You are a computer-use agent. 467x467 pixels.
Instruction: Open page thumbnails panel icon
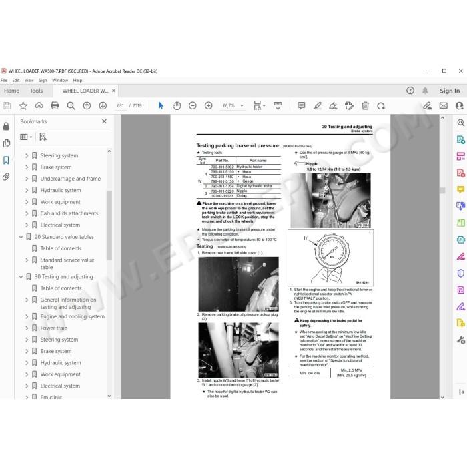pyautogui.click(x=6, y=143)
